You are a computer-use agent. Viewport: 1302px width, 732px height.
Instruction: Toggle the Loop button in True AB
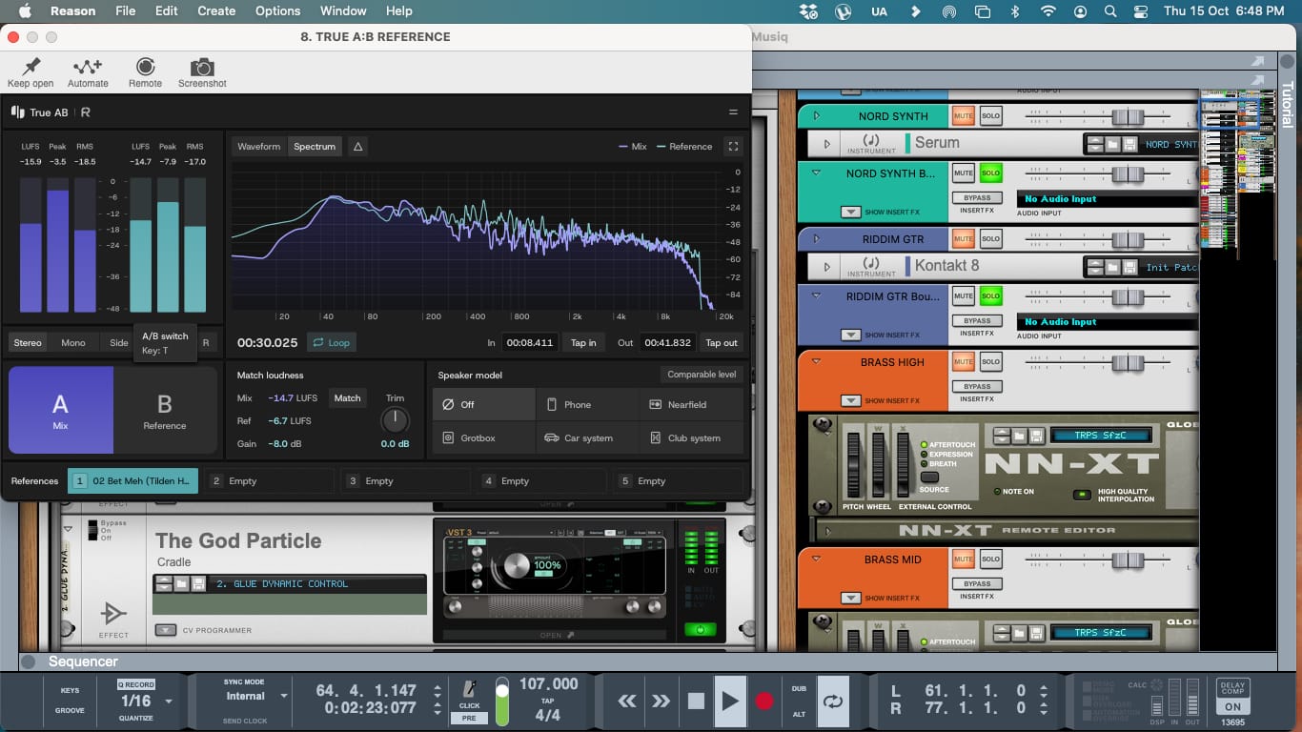pos(331,342)
